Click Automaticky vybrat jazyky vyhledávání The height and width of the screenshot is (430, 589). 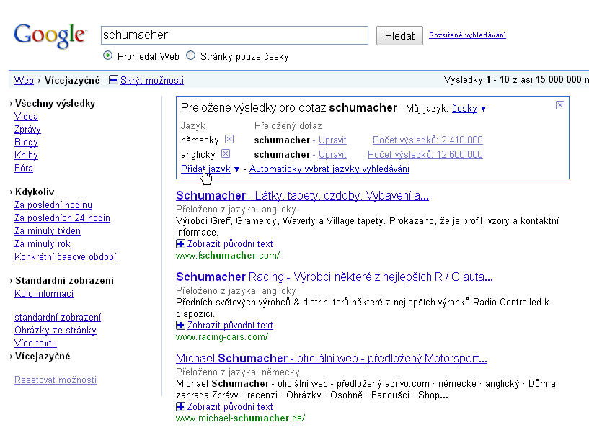point(329,169)
